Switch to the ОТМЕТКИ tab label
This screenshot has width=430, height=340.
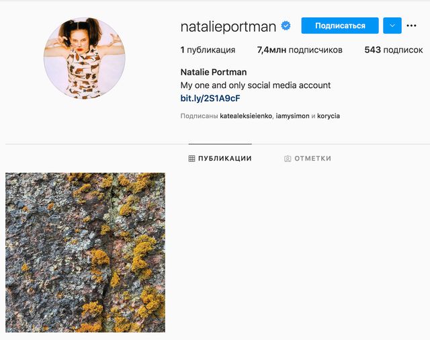point(312,159)
